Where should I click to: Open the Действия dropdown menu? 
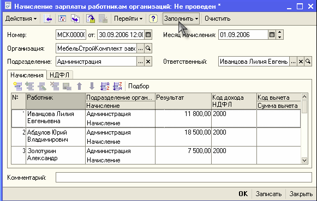point(21,19)
